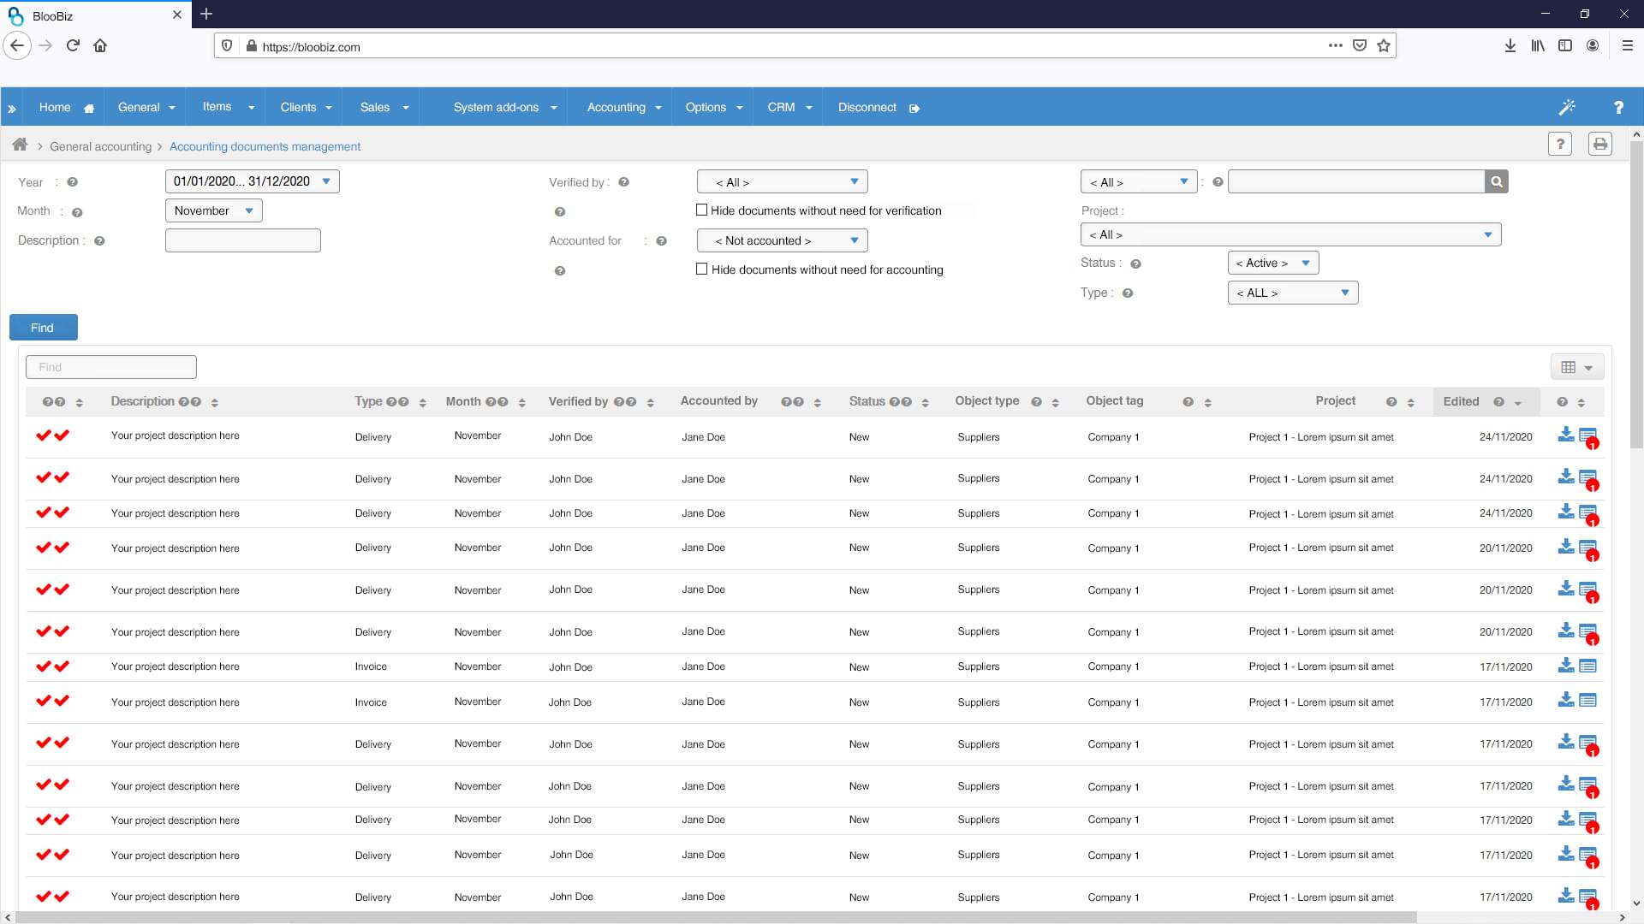This screenshot has height=924, width=1644.
Task: Click the help icon beside the Verified by label
Action: point(623,182)
